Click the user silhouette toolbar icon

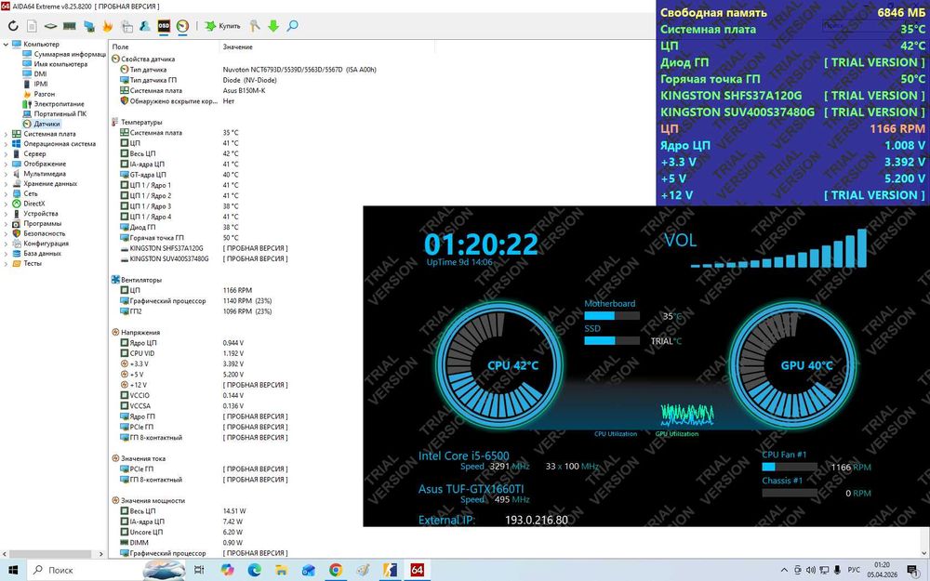click(145, 26)
